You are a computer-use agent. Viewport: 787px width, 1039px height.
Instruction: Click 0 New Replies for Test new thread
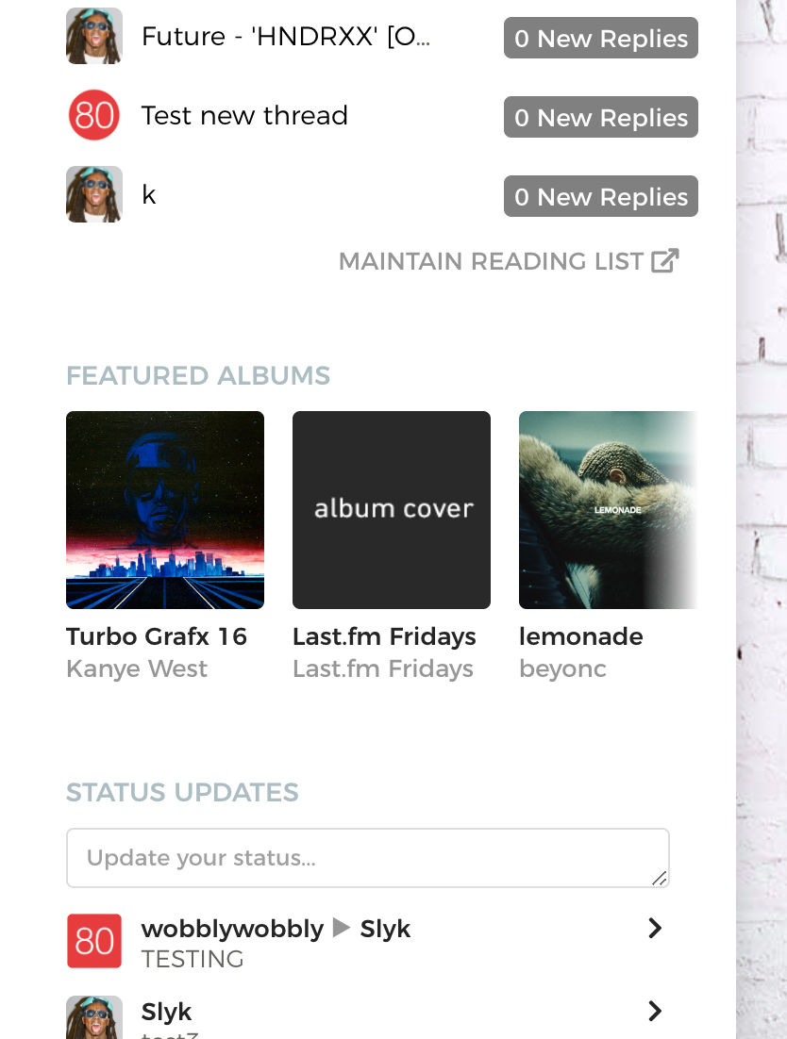pyautogui.click(x=601, y=117)
